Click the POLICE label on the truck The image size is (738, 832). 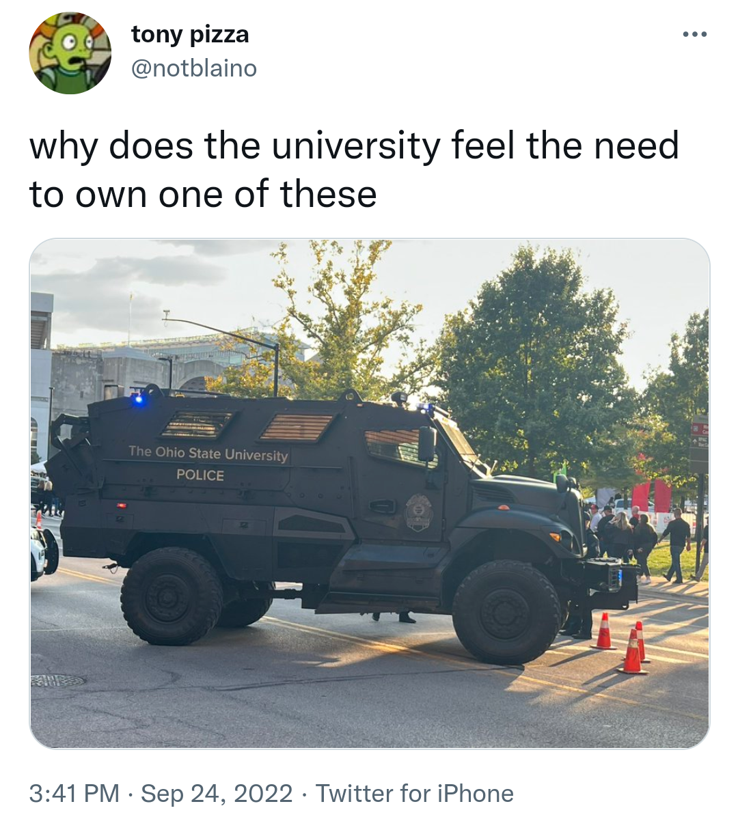pos(200,475)
